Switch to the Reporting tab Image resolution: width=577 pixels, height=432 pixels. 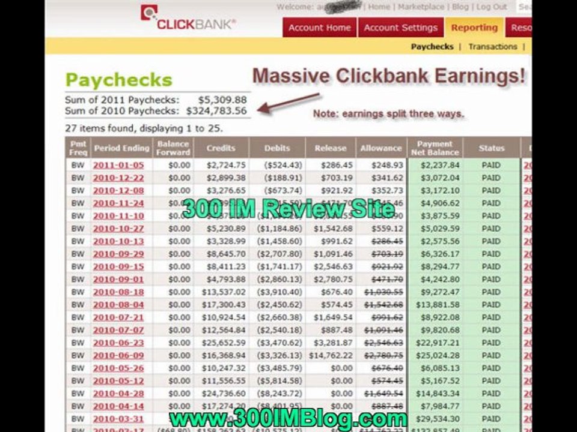(x=474, y=28)
